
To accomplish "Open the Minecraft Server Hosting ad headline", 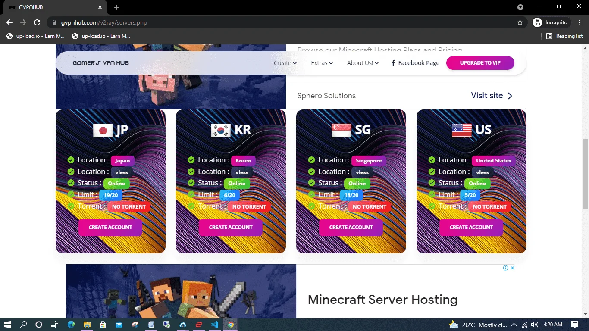I will point(382,300).
